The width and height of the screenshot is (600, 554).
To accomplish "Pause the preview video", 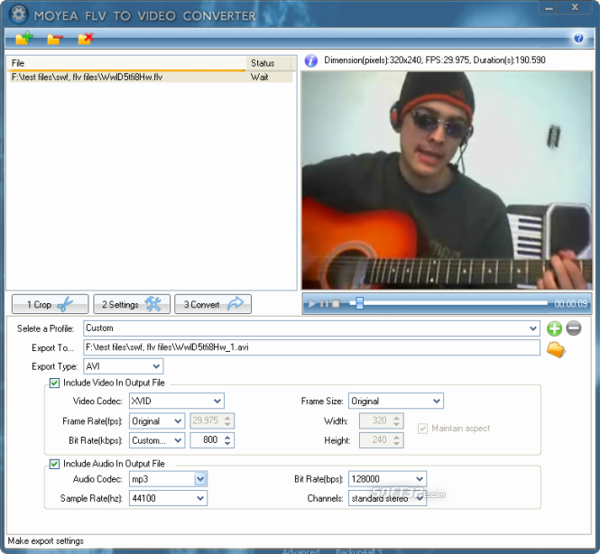I will [x=325, y=304].
